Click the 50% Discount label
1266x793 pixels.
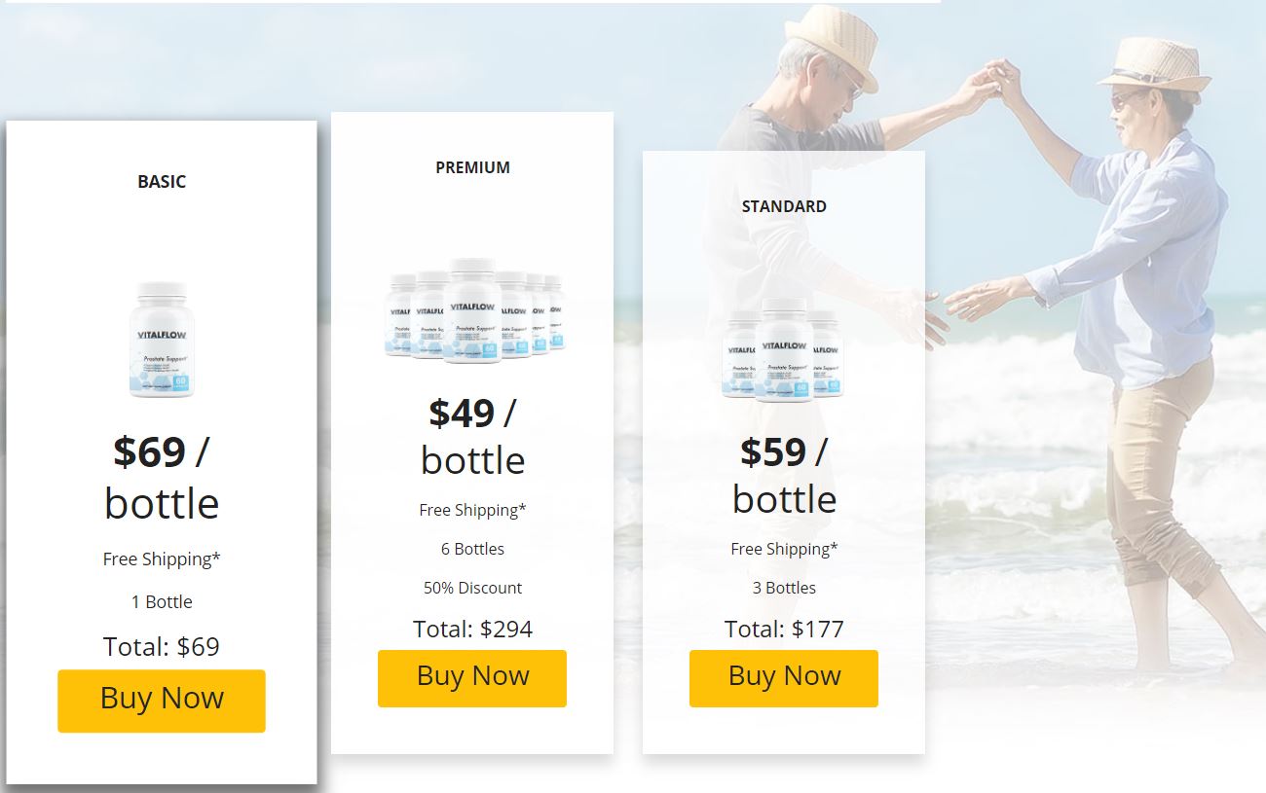(472, 588)
